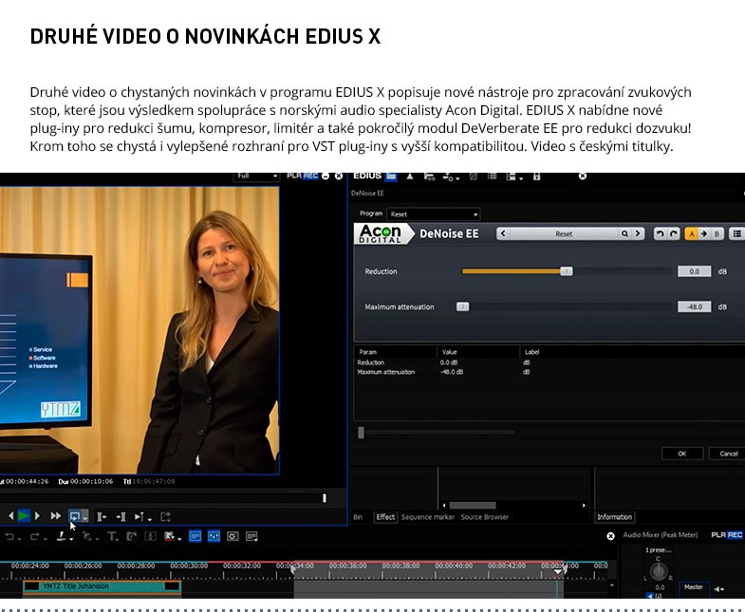This screenshot has height=612, width=745.
Task: Click the Reduction value field 0.0
Action: coord(694,271)
